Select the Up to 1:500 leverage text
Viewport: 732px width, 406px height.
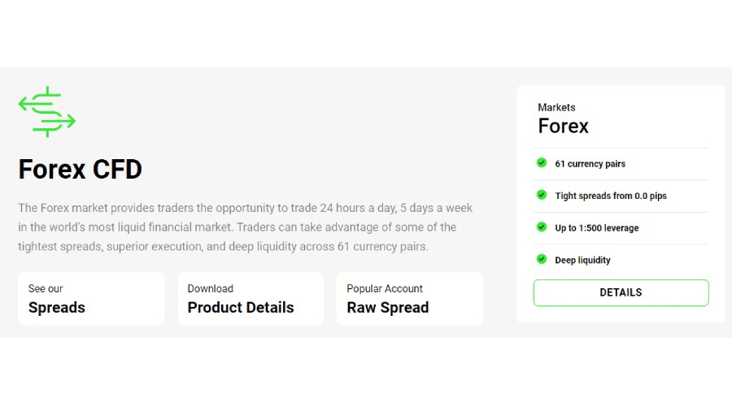tap(597, 228)
